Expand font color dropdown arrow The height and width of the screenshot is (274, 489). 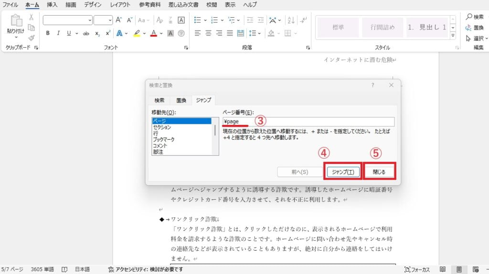161,33
